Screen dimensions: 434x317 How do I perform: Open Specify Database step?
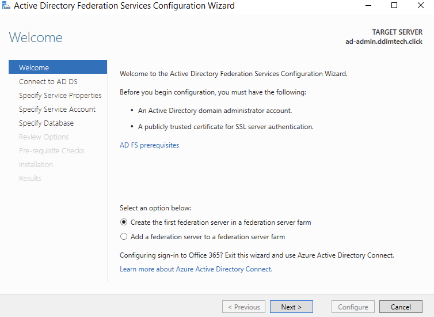pos(46,123)
